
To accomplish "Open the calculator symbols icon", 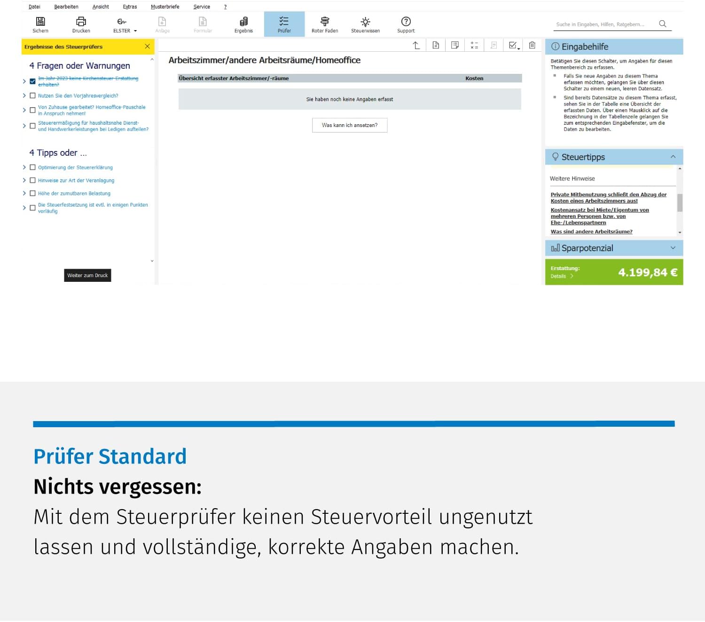I will coord(474,45).
